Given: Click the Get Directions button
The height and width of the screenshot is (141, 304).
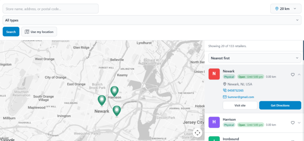Looking at the screenshot, I should (x=280, y=105).
